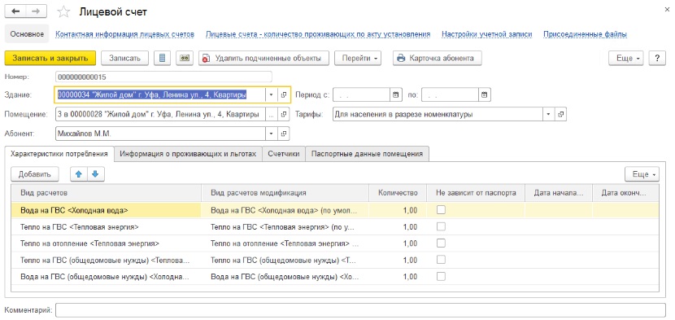Click the Дата начала column header
This screenshot has height=320, width=675.
tap(559, 193)
